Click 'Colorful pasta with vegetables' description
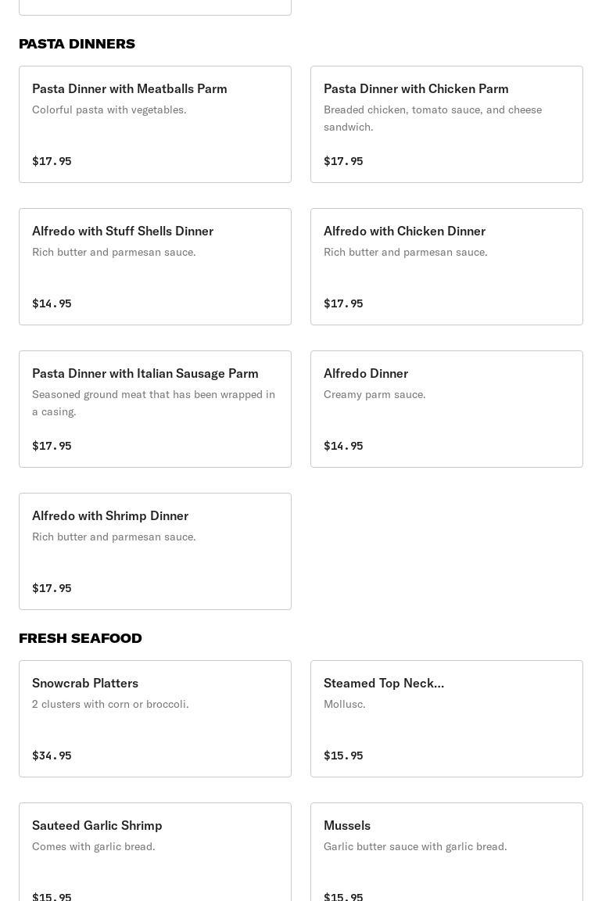 click(109, 109)
